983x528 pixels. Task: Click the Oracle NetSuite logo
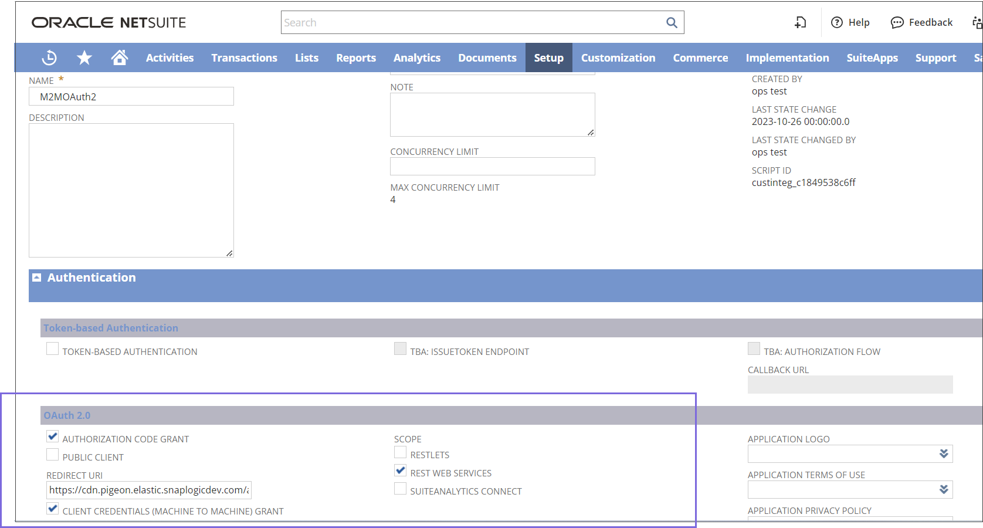pos(109,22)
